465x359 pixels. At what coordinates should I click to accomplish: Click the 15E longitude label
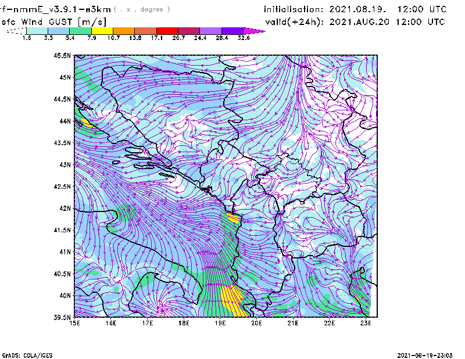click(74, 323)
